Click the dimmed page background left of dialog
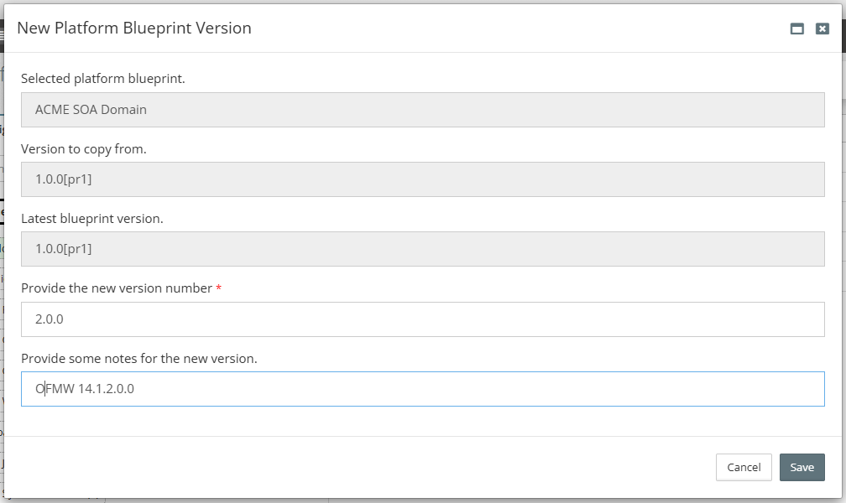The image size is (846, 503). [2, 251]
